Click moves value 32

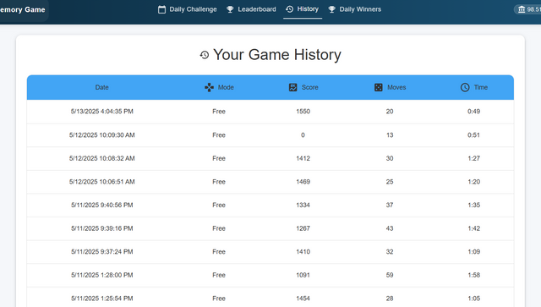click(x=390, y=252)
